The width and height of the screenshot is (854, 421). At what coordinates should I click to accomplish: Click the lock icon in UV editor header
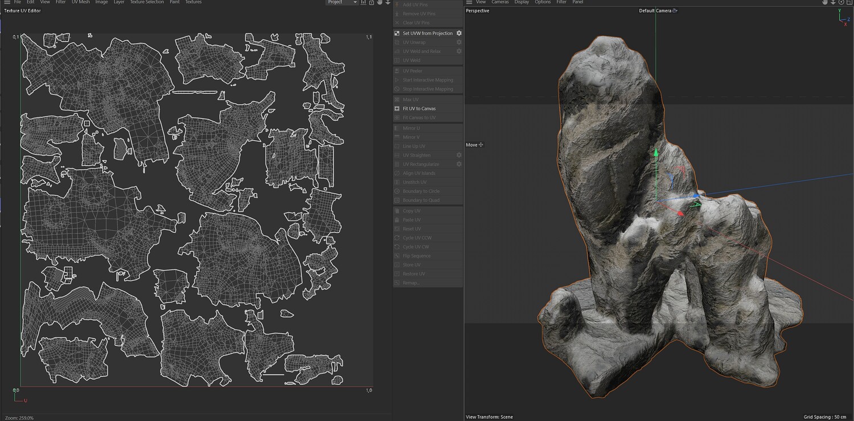(372, 2)
